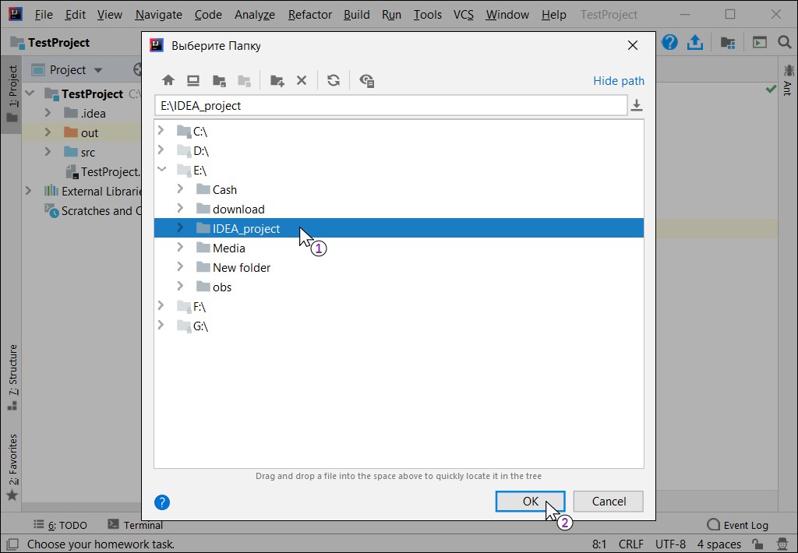Hide the path field using Hide path
The height and width of the screenshot is (553, 798).
(618, 81)
